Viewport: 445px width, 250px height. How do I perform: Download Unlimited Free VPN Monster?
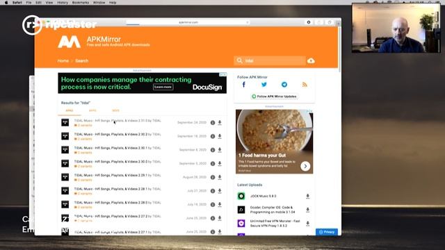tap(307, 224)
